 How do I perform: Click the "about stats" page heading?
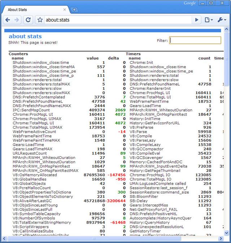pyautogui.click(x=25, y=36)
